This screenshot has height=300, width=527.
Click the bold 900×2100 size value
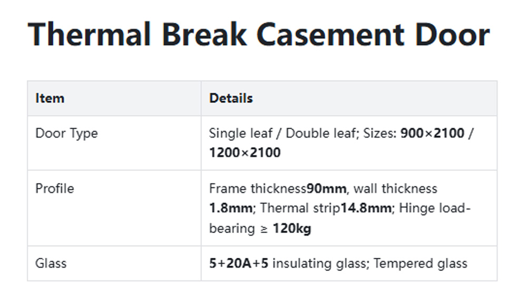[432, 133]
